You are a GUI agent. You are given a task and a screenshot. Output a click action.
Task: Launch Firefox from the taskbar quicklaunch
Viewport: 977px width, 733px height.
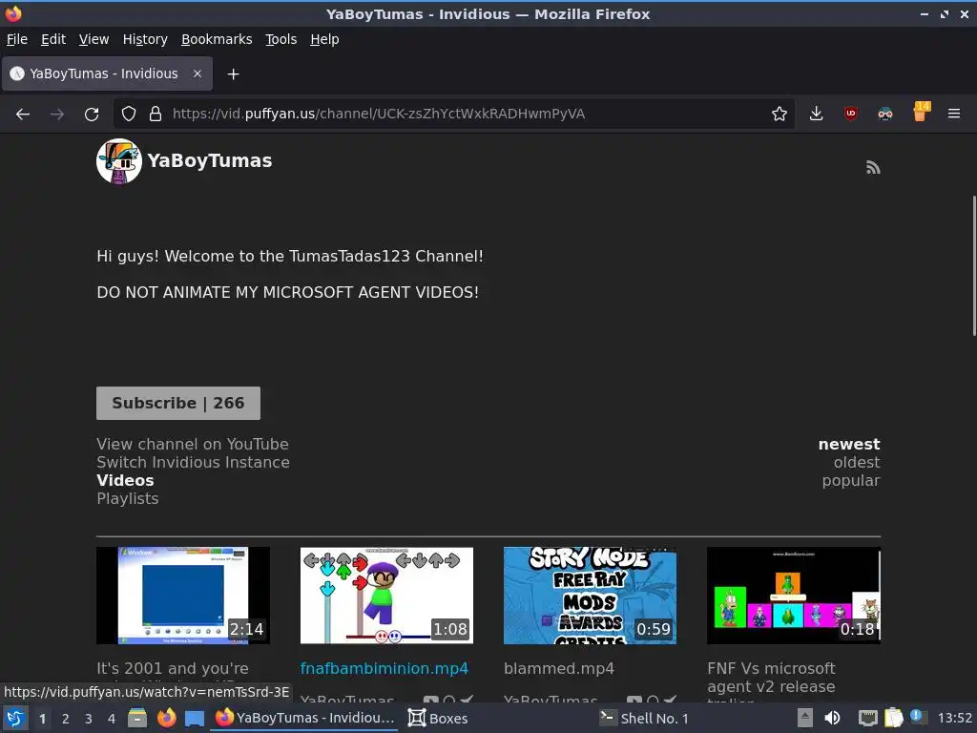tap(166, 719)
